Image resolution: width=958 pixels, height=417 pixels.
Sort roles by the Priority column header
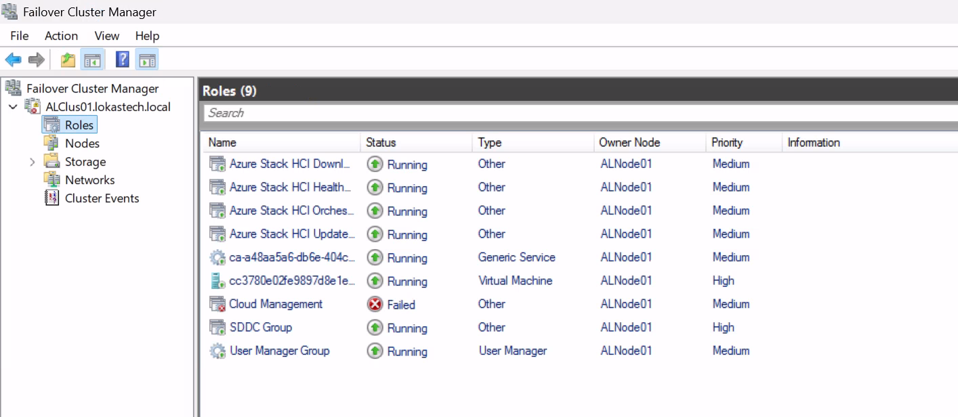743,142
